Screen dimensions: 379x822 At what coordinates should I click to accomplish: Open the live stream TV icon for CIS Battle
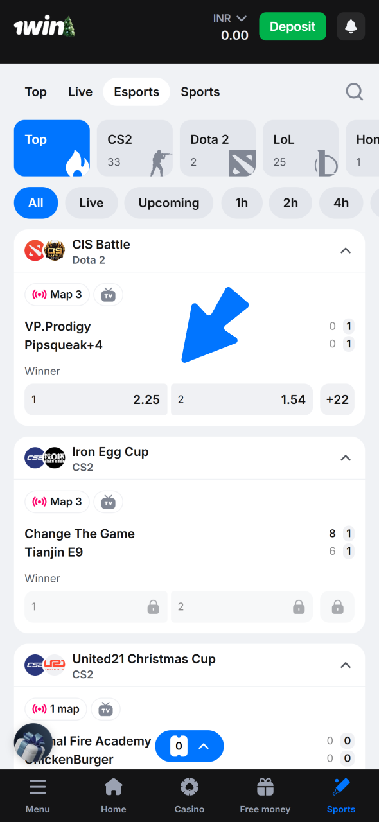pos(108,294)
